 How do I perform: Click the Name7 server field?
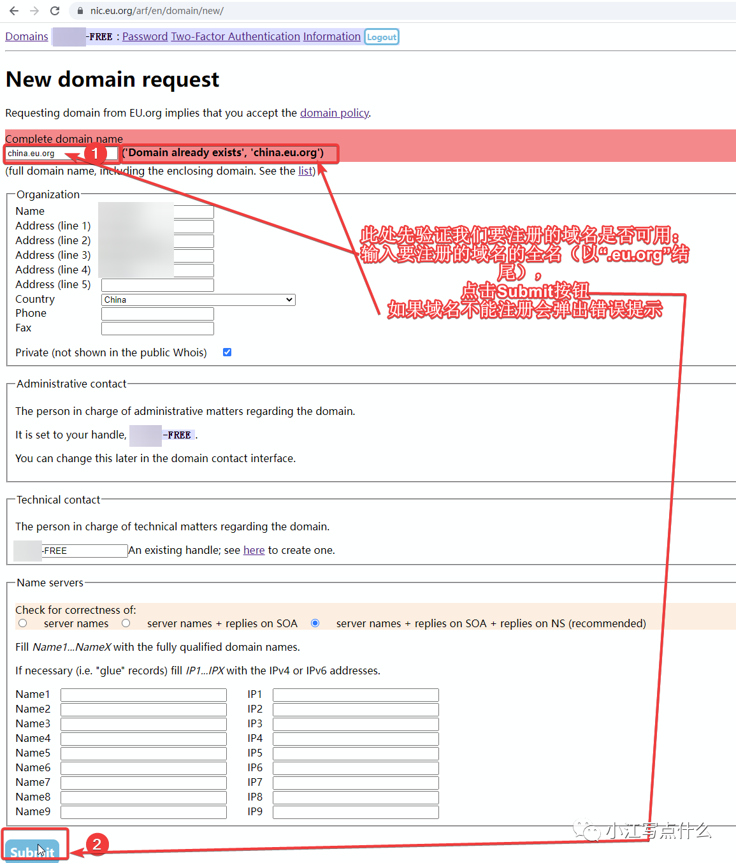click(x=143, y=783)
